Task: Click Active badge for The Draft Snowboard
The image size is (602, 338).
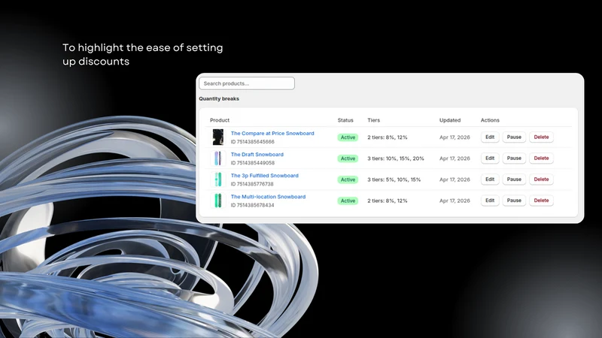Action: coord(348,158)
